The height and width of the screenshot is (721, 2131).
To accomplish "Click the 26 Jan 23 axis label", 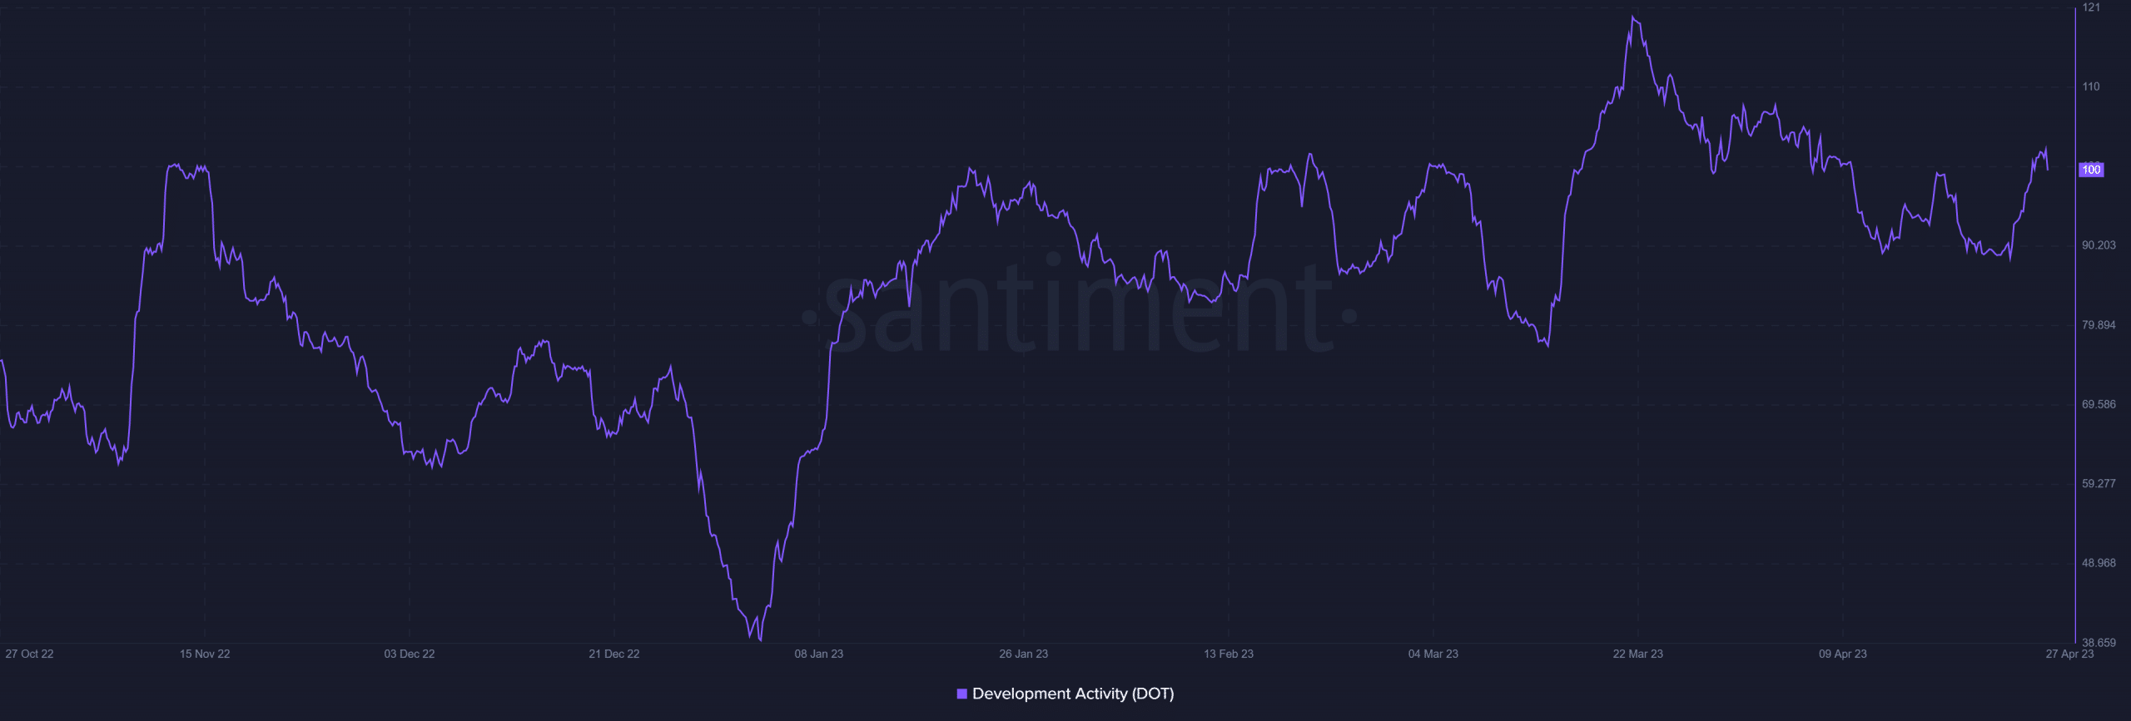I will (1024, 654).
